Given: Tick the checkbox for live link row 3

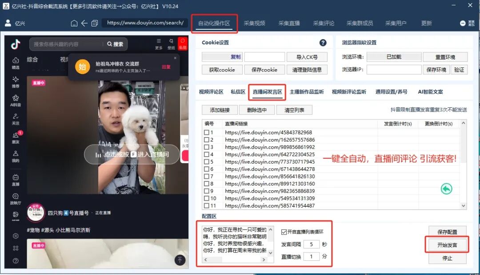Looking at the screenshot, I should tap(207, 147).
